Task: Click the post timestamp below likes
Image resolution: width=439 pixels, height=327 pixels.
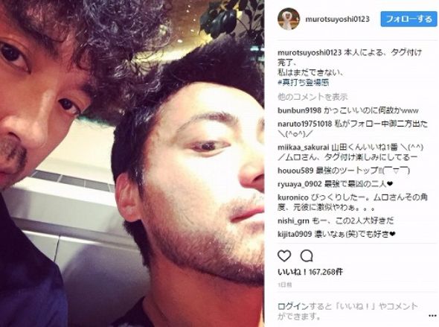Action: click(285, 285)
